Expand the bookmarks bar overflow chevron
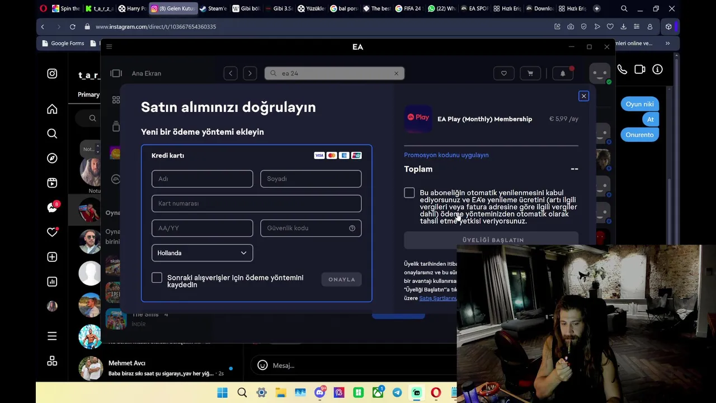Viewport: 716px width, 403px height. point(667,43)
